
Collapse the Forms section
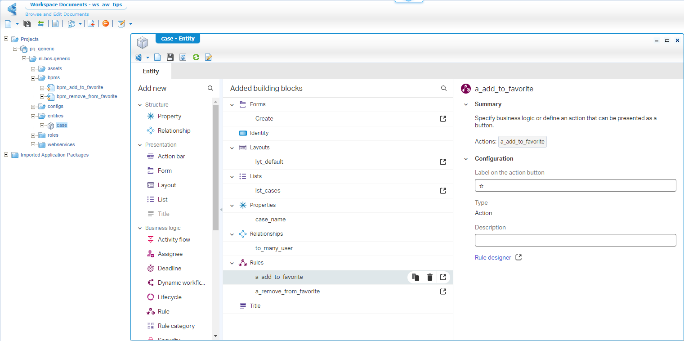pyautogui.click(x=232, y=104)
